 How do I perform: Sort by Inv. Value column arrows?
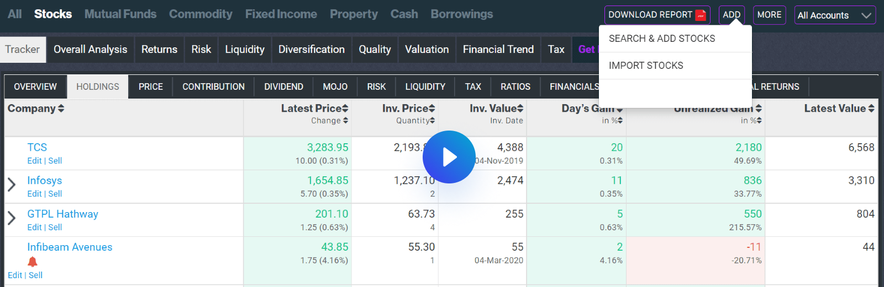(520, 109)
